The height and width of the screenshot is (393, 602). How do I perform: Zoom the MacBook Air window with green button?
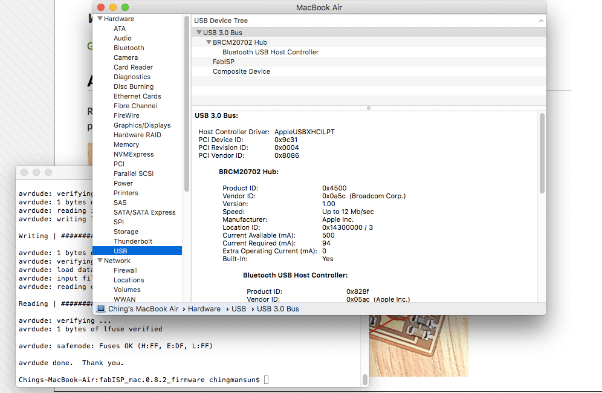(125, 7)
